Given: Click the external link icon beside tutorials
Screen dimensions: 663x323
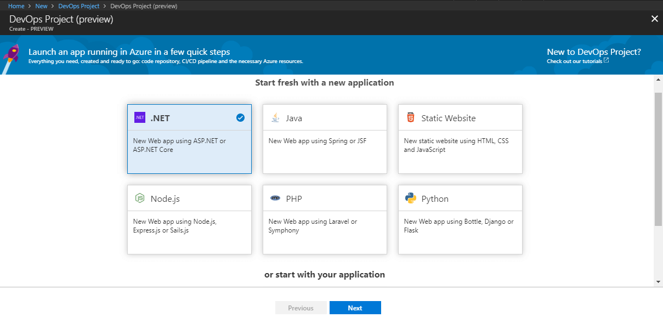Looking at the screenshot, I should click(x=606, y=60).
